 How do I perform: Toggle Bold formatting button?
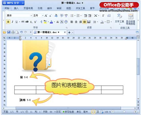point(8,22)
